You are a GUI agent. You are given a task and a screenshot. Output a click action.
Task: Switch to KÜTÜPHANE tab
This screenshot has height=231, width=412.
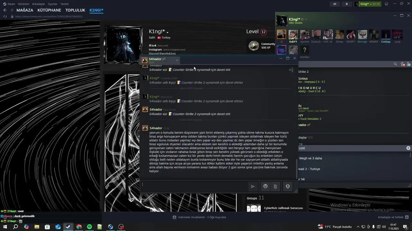(49, 10)
